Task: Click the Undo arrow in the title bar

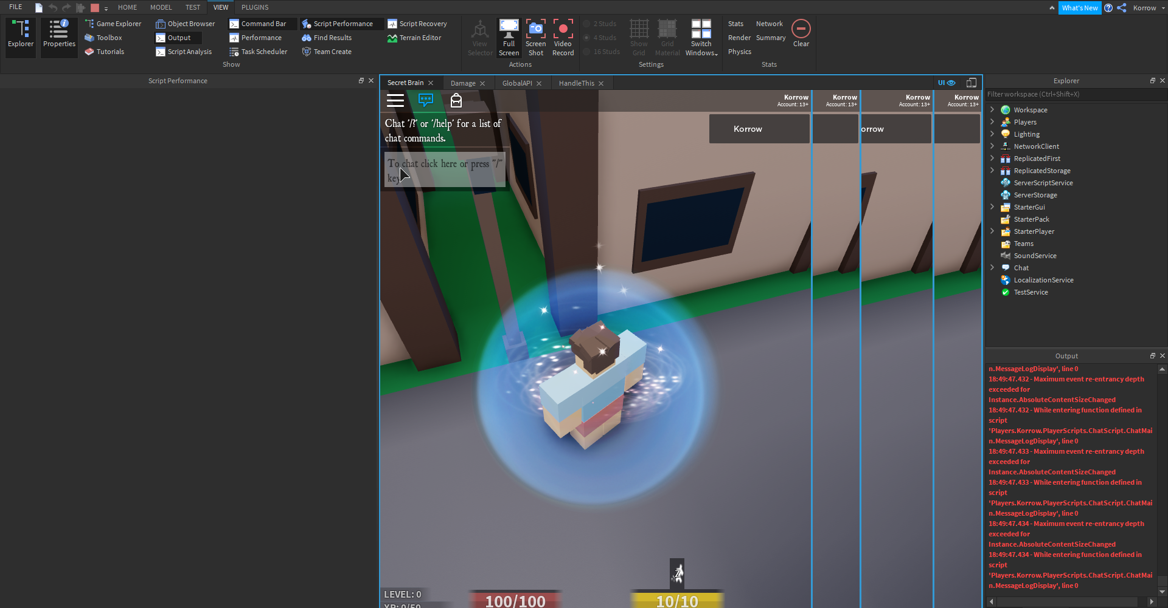Action: (x=53, y=7)
